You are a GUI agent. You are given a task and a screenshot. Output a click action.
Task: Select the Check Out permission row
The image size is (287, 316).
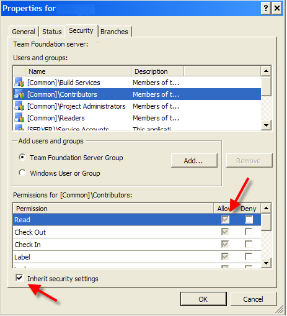click(x=137, y=232)
